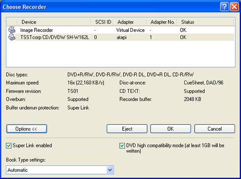Click the Automatic text in Book Type box
The height and width of the screenshot is (179, 241).
coord(18,170)
